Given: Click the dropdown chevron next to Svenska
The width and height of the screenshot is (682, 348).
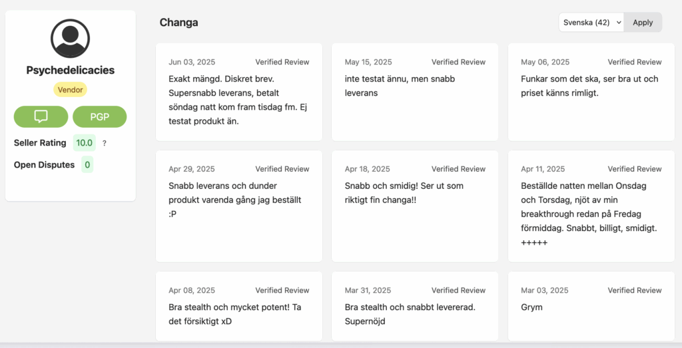Looking at the screenshot, I should (x=619, y=22).
